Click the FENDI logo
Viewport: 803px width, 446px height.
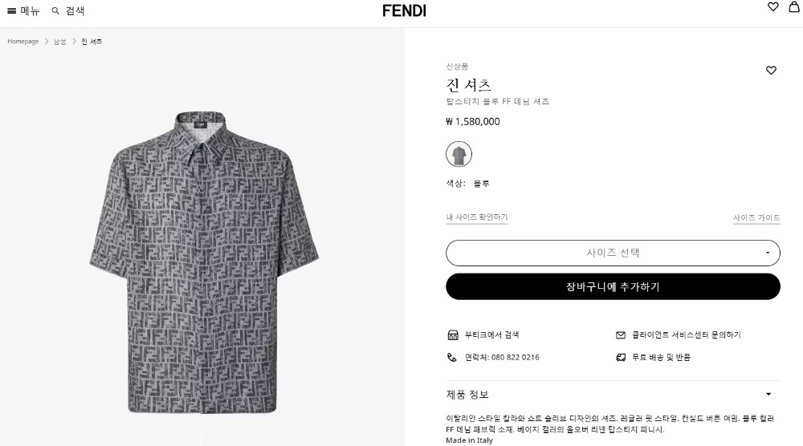click(x=404, y=11)
